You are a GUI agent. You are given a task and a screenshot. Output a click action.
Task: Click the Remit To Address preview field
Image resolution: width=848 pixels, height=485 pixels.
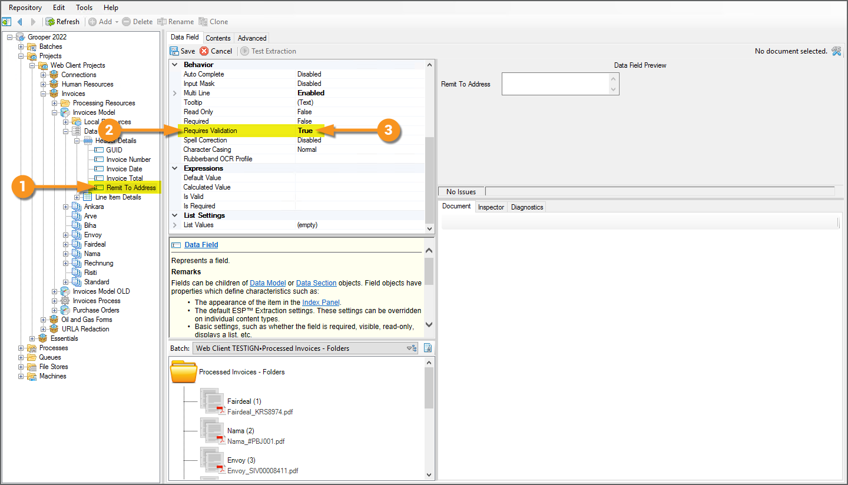click(555, 84)
